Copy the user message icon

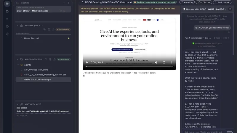click(x=229, y=32)
